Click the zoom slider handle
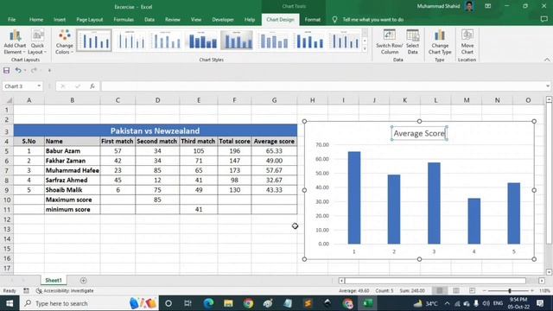 coord(510,290)
